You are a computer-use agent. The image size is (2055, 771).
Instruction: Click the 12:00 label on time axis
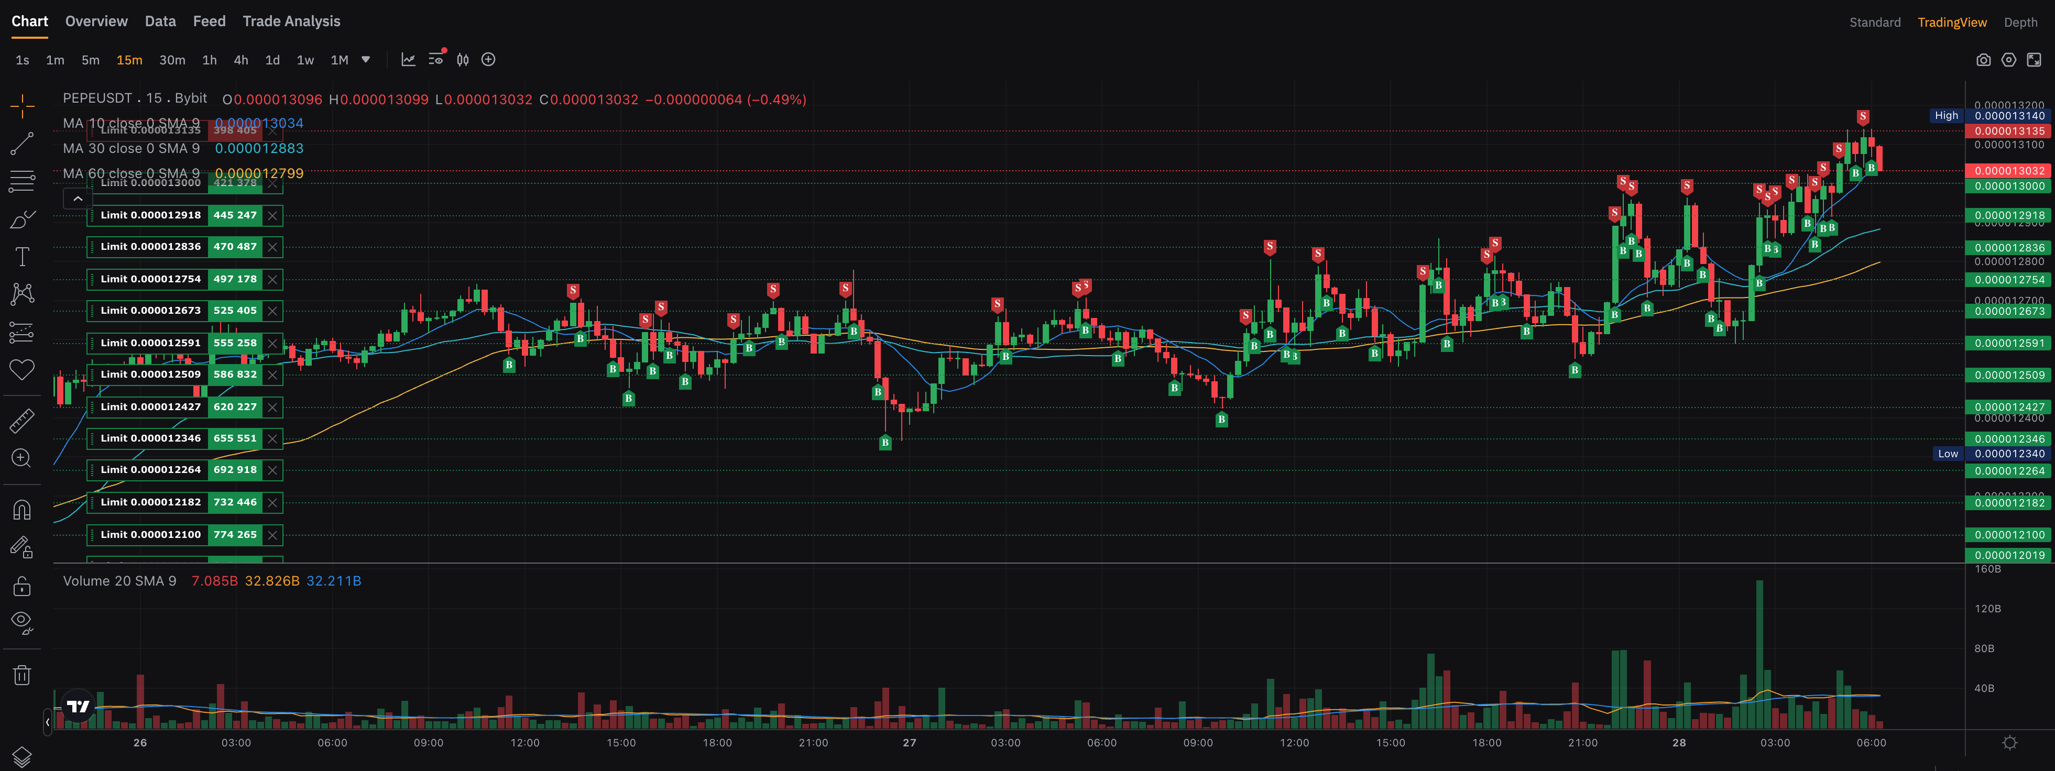(524, 742)
